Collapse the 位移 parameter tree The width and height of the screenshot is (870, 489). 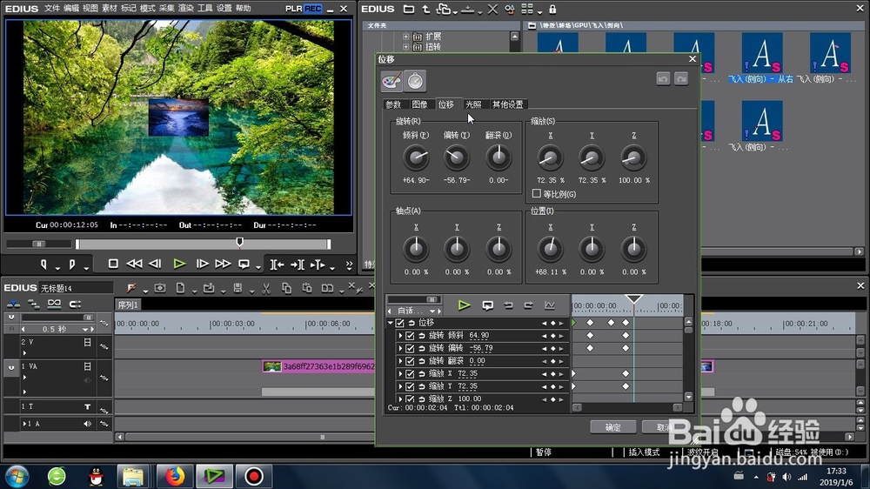391,323
